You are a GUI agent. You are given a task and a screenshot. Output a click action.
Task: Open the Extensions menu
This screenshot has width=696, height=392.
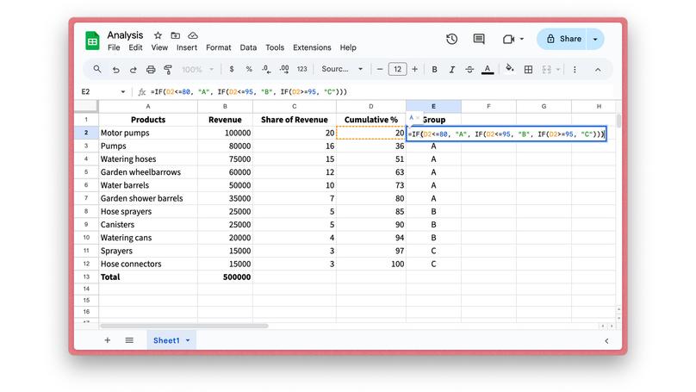312,47
